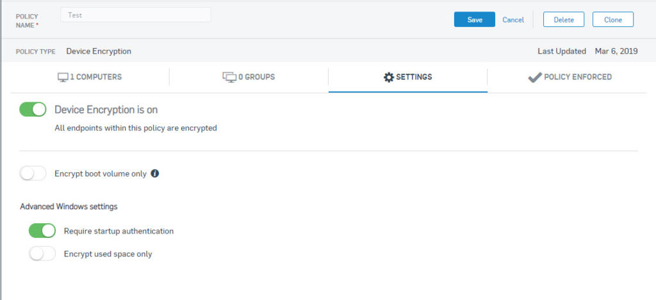Focus the Policy Name input field
Image resolution: width=656 pixels, height=300 pixels.
click(136, 15)
